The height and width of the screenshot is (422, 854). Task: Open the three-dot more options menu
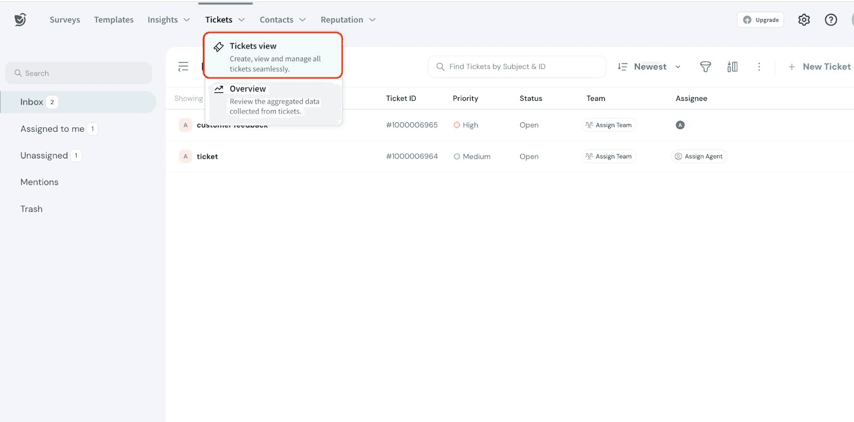click(x=759, y=67)
